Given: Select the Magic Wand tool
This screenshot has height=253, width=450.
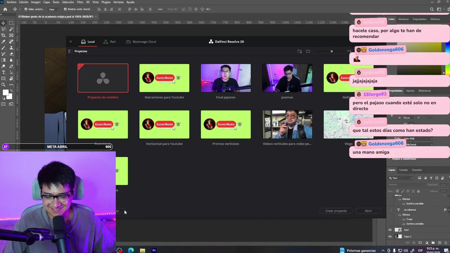Looking at the screenshot, I should tap(11, 29).
